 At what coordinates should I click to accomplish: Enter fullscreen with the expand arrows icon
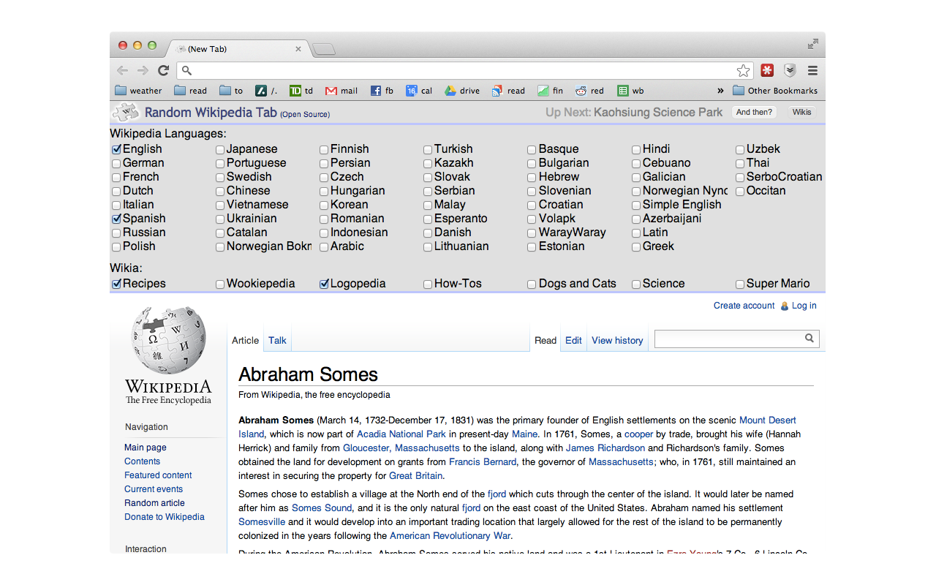click(813, 44)
